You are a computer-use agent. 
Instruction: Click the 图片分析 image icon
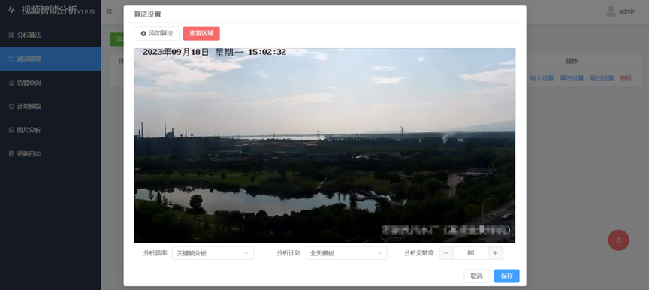(x=11, y=130)
